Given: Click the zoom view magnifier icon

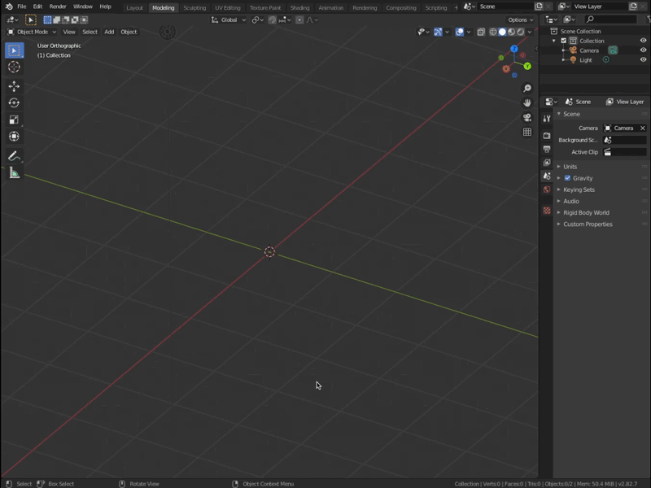Looking at the screenshot, I should (527, 88).
